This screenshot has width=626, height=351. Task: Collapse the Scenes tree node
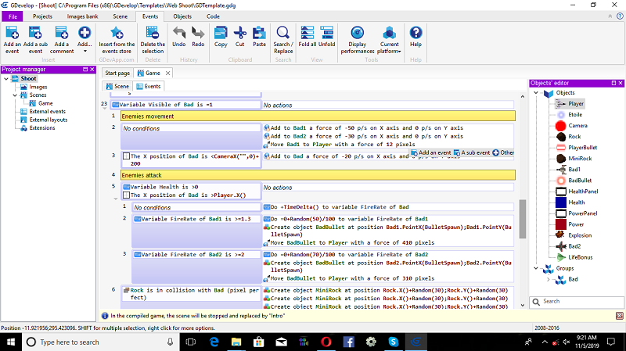(x=13, y=95)
